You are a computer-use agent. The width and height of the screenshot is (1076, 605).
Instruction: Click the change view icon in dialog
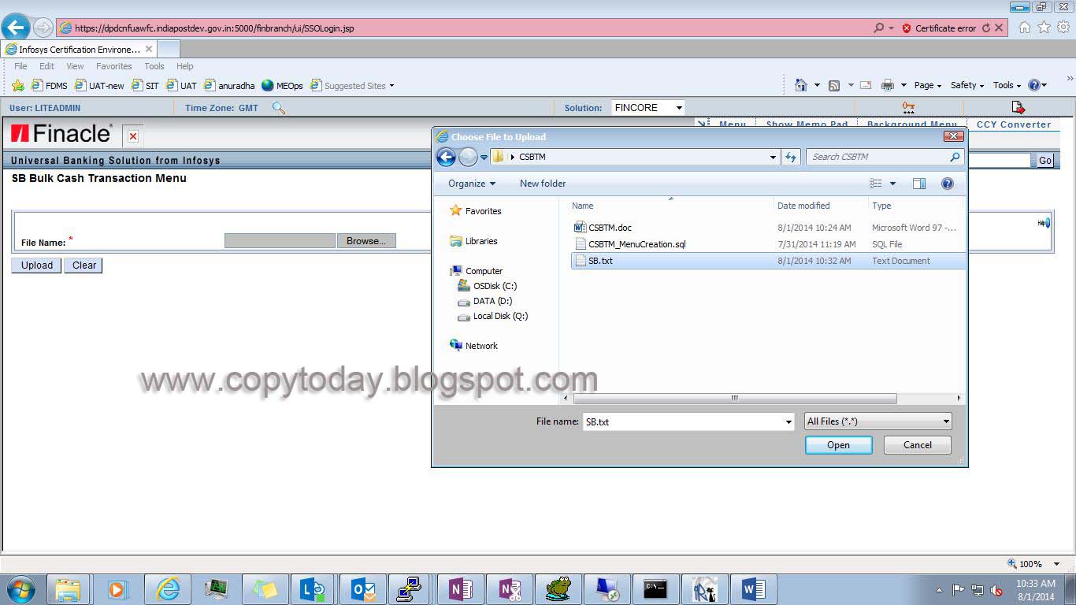pyautogui.click(x=876, y=184)
